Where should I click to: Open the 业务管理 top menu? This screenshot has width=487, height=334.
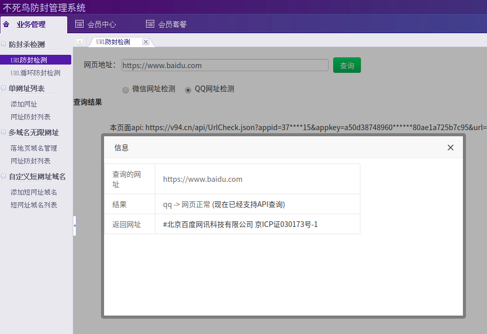pyautogui.click(x=33, y=25)
